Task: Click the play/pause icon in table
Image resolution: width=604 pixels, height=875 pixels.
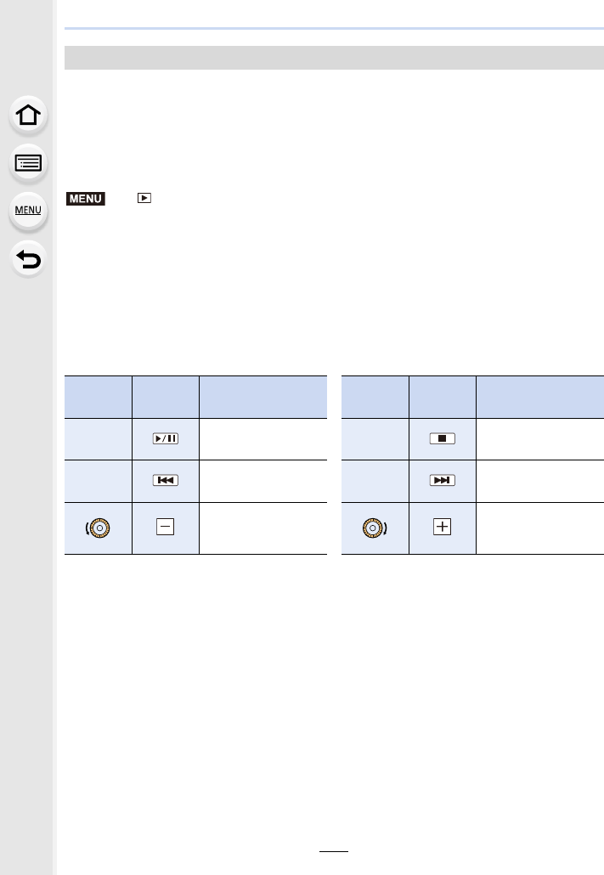Action: (x=166, y=438)
